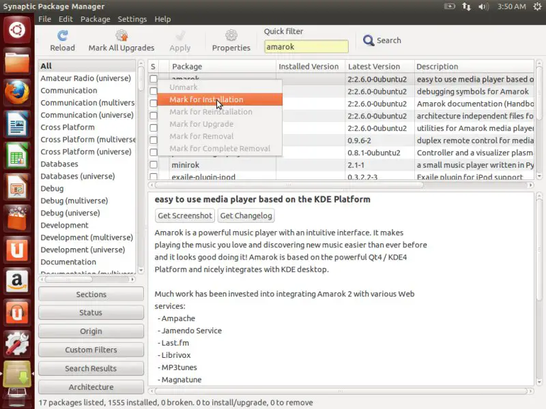546x409 pixels.
Task: Open the session gear menu in the top panel
Action: pos(537,6)
